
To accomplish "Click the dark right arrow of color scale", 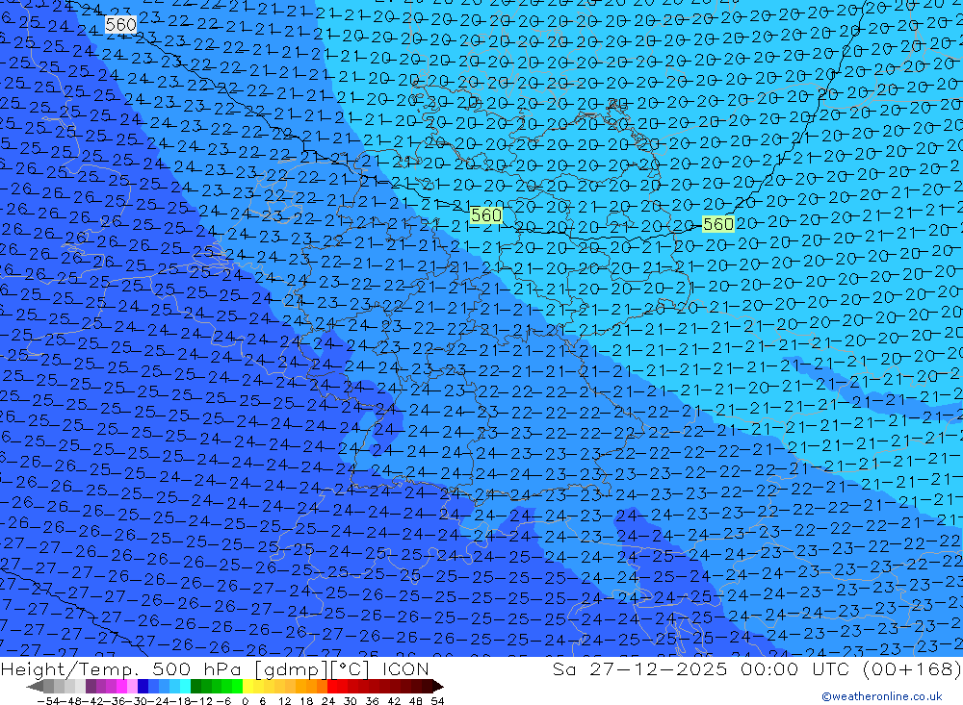I will point(438,687).
